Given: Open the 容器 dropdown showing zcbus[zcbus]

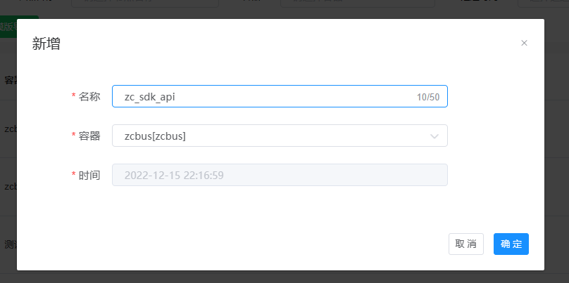Looking at the screenshot, I should tap(268, 136).
